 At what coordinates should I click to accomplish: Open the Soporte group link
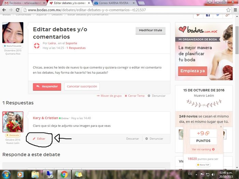(71, 43)
